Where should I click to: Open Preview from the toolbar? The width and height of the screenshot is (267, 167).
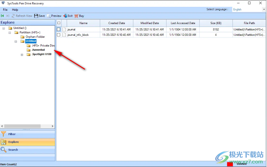point(54,16)
